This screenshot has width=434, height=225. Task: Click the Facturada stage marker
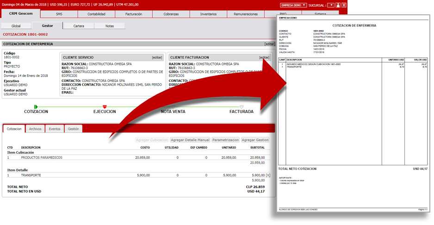tap(241, 107)
